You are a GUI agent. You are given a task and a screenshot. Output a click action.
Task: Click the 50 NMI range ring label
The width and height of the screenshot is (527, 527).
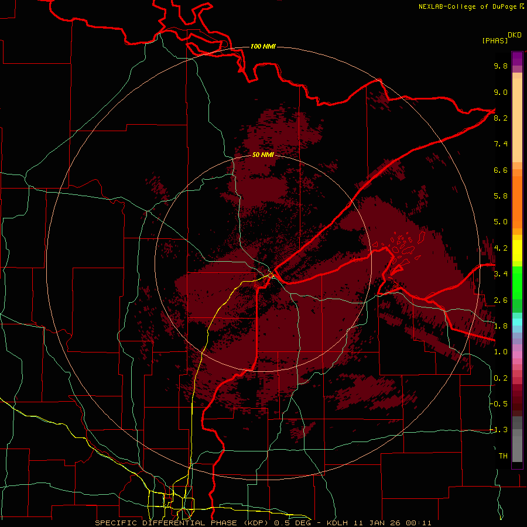pos(263,155)
